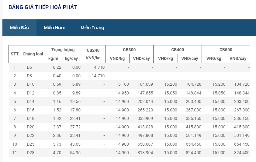Click the 4.70 kg/m value

click(57, 153)
